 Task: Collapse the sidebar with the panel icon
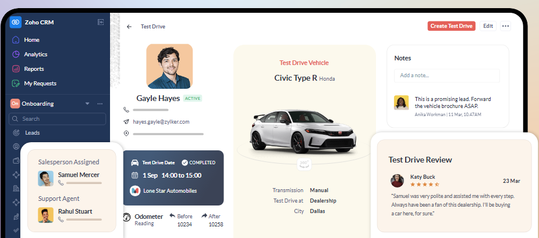101,22
